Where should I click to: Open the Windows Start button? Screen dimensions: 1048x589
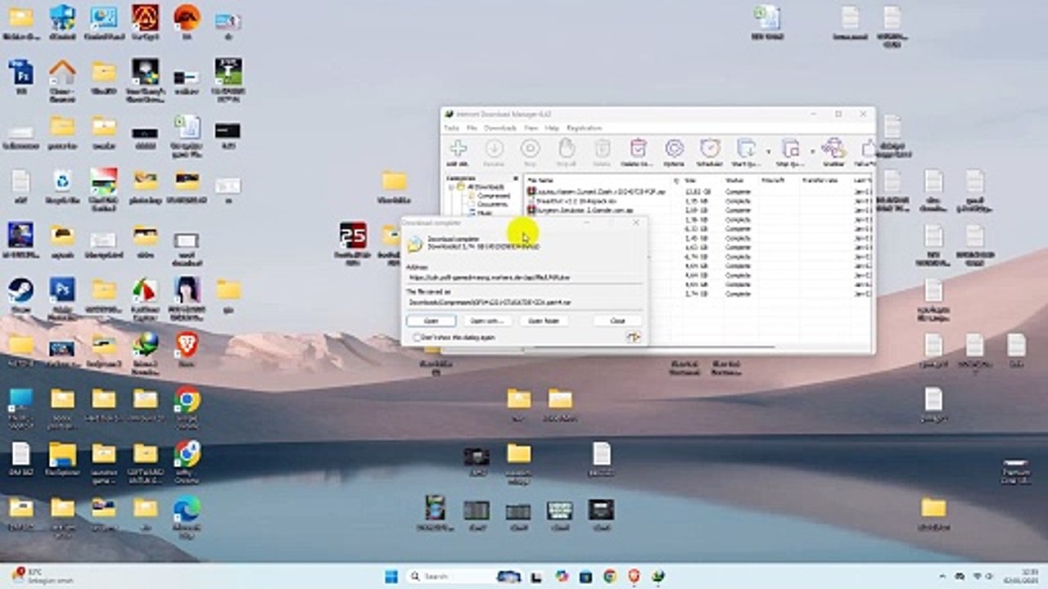391,576
